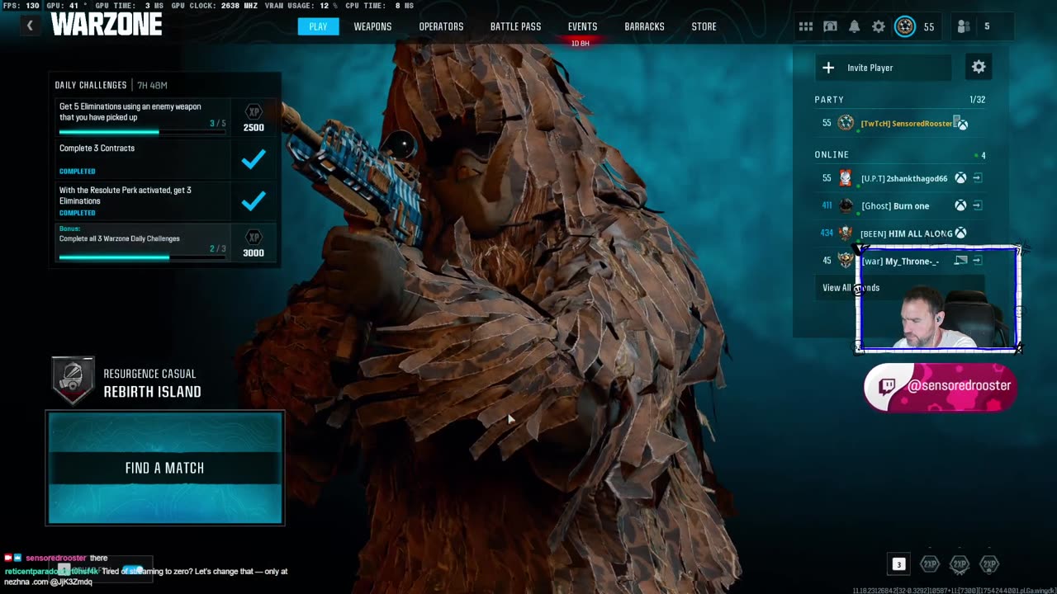Go back using the top-left arrow
Image resolution: width=1057 pixels, height=594 pixels.
30,26
